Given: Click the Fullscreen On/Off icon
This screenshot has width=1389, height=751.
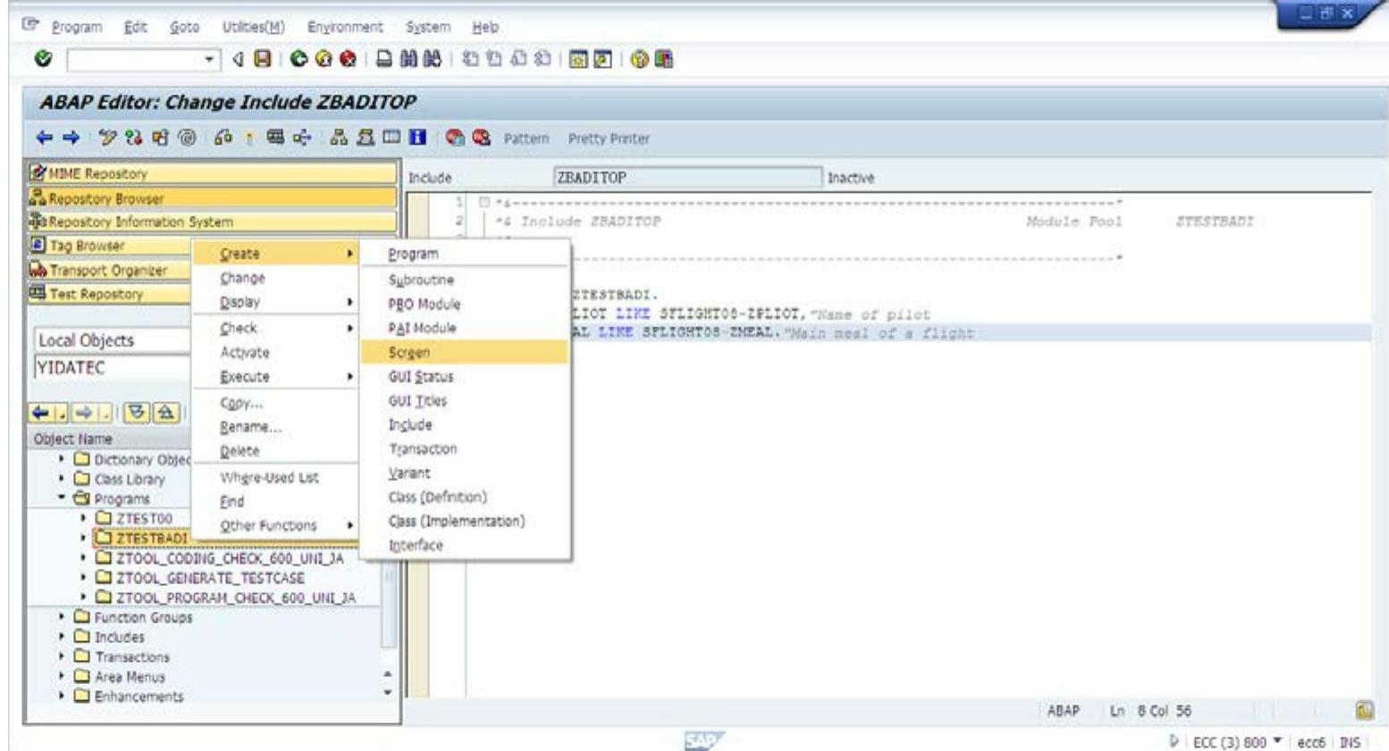Looking at the screenshot, I should pos(391,138).
